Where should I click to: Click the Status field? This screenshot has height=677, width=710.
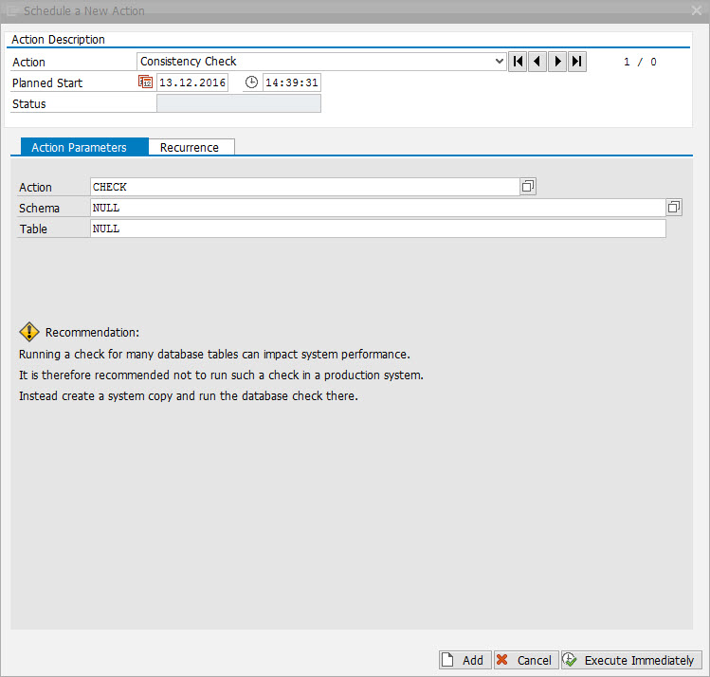click(239, 103)
